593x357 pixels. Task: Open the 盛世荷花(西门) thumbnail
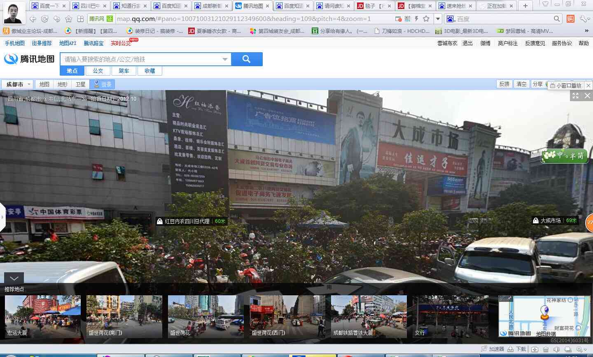click(287, 316)
